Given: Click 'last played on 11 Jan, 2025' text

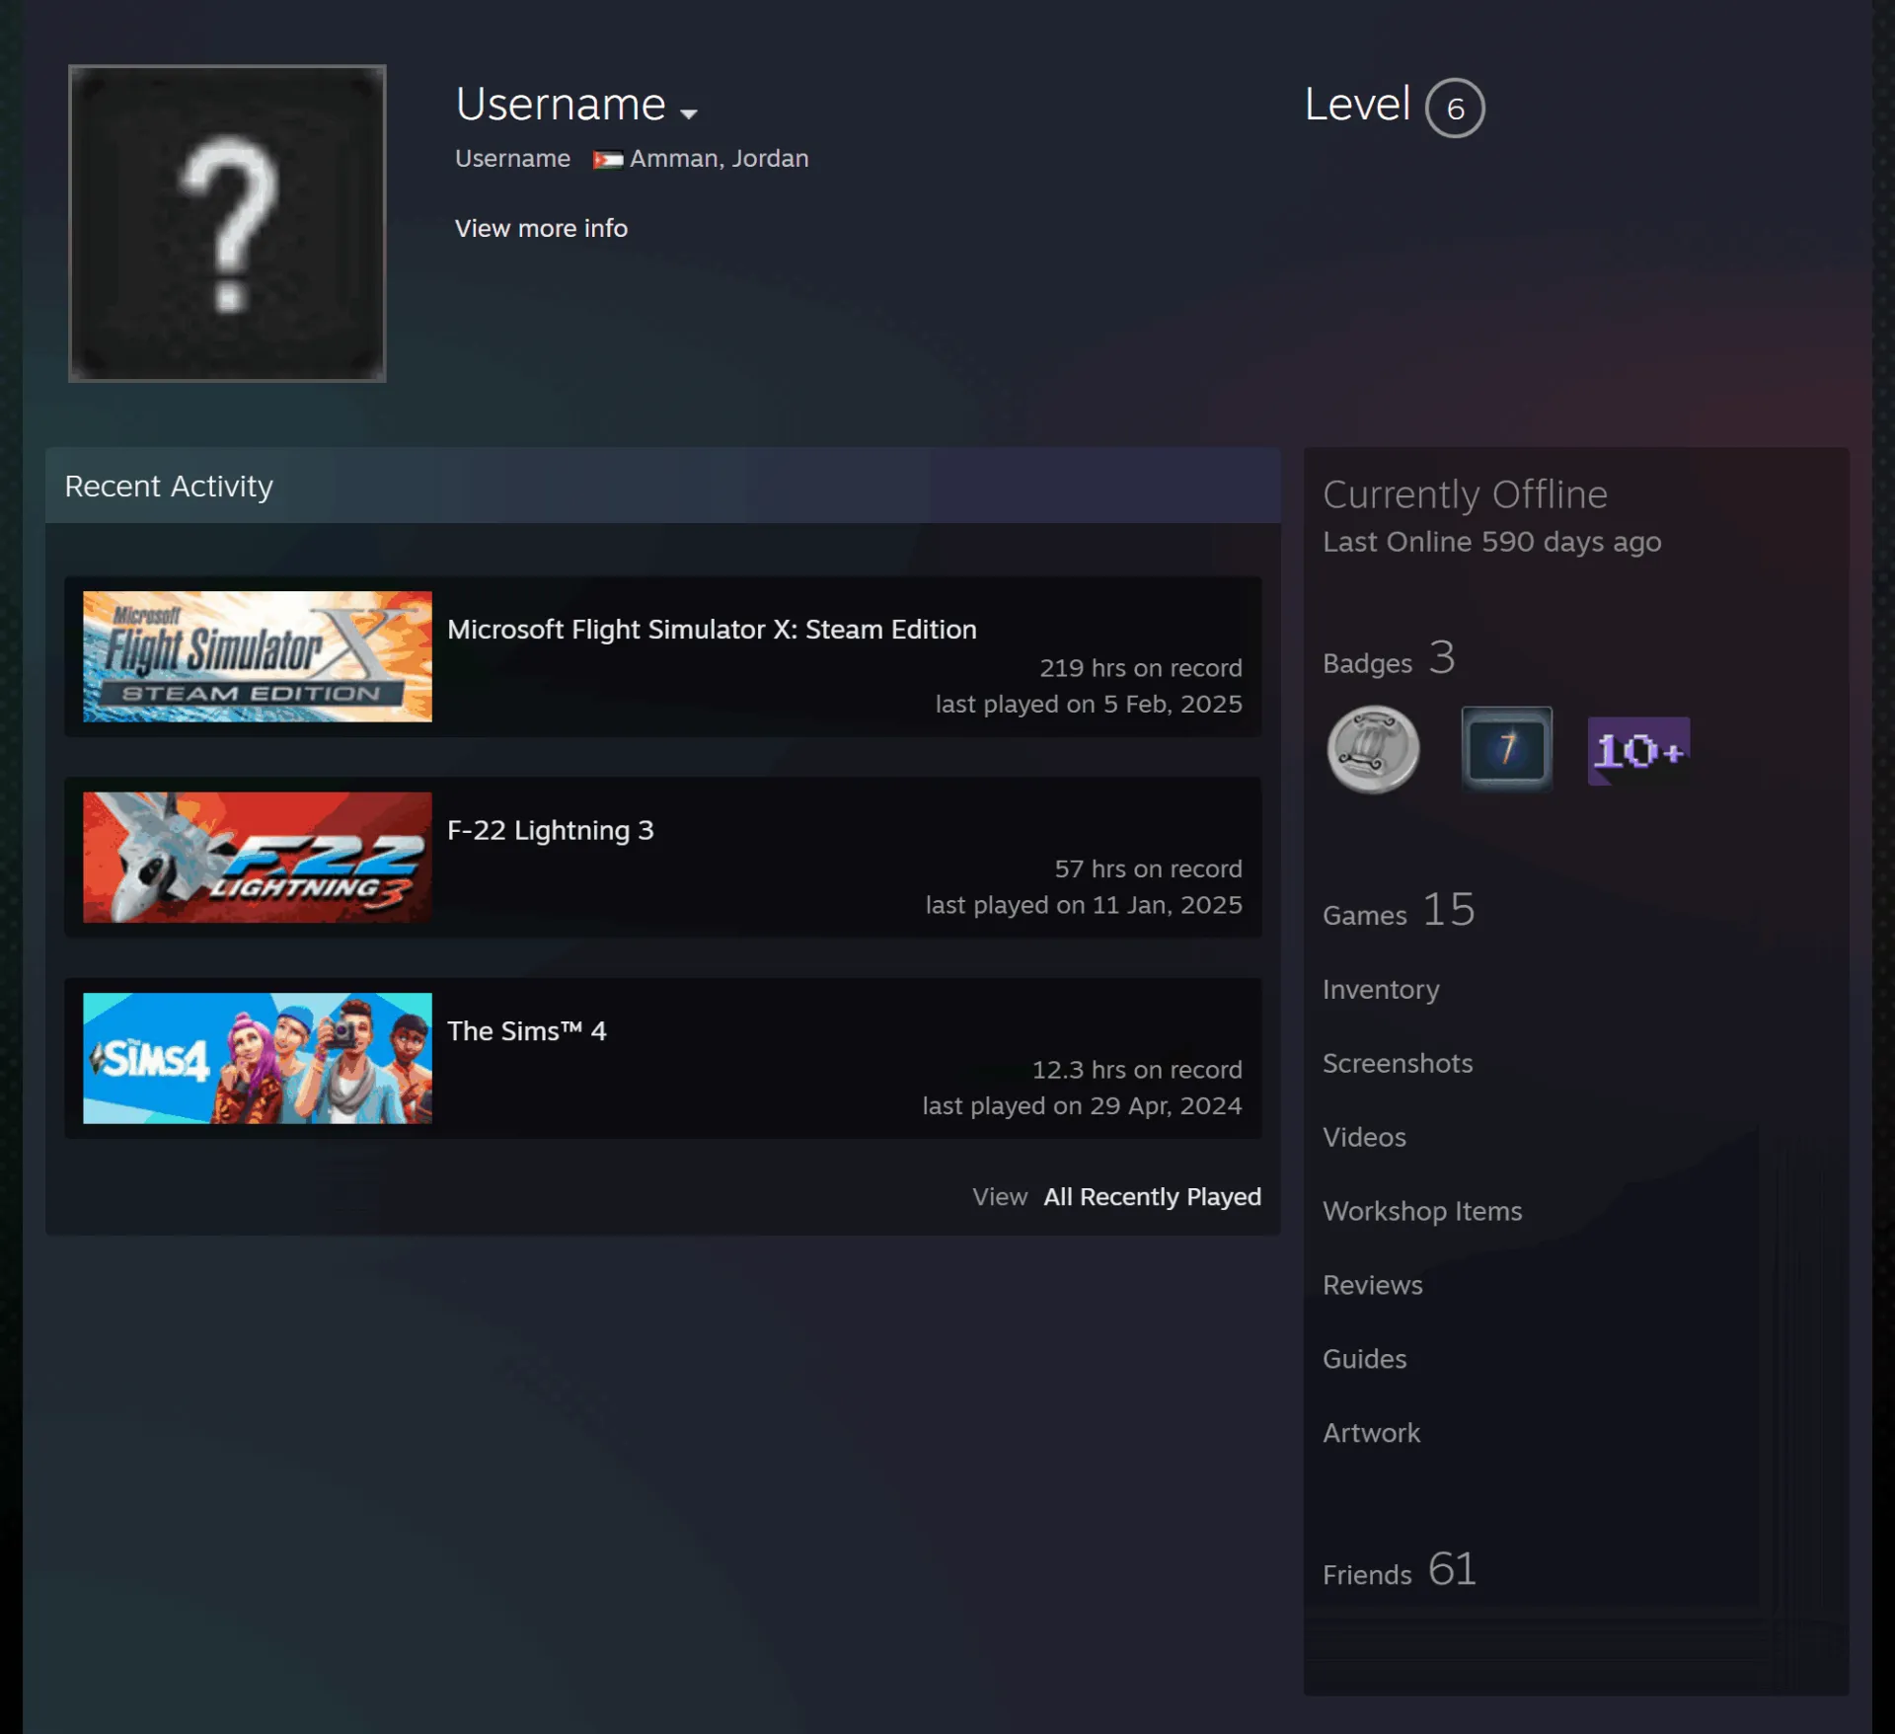Looking at the screenshot, I should click(1084, 905).
